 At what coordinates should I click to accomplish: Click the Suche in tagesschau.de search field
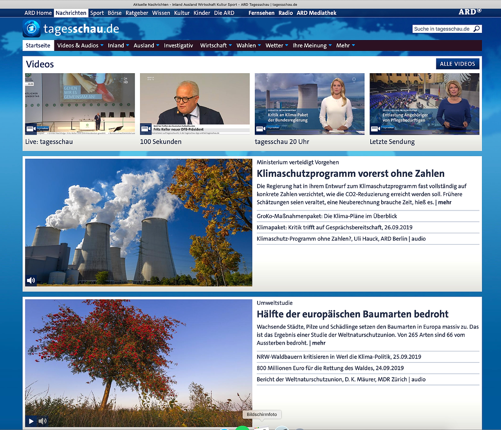[x=442, y=29]
